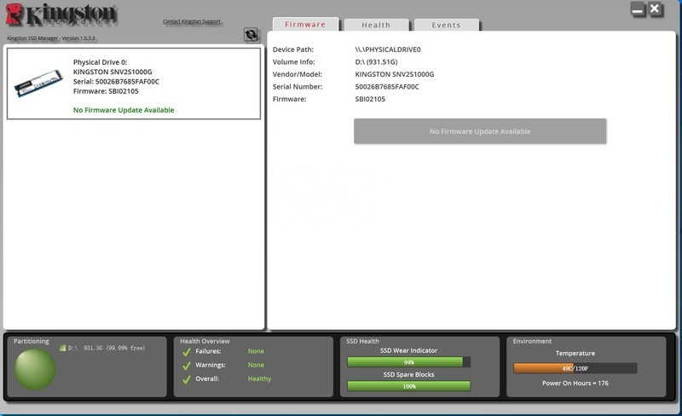The image size is (682, 416).
Task: Click the Failures 'None' value
Action: [256, 351]
